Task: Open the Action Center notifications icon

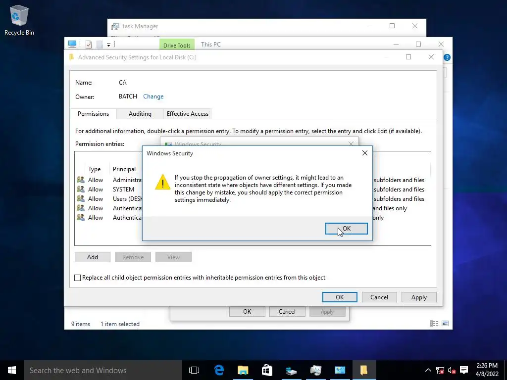Action: pyautogui.click(x=464, y=370)
